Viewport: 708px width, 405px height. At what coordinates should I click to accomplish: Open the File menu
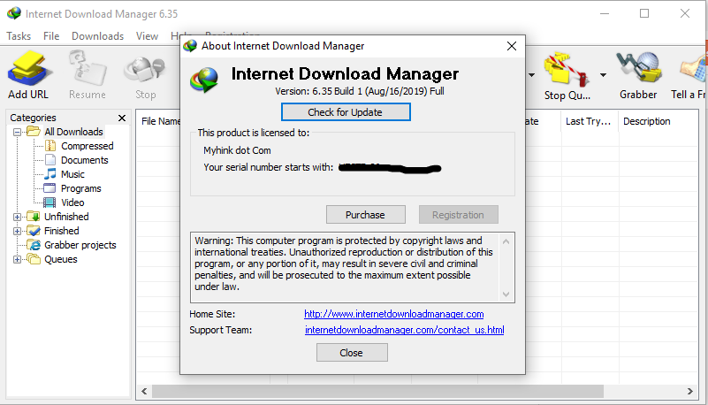pyautogui.click(x=51, y=36)
